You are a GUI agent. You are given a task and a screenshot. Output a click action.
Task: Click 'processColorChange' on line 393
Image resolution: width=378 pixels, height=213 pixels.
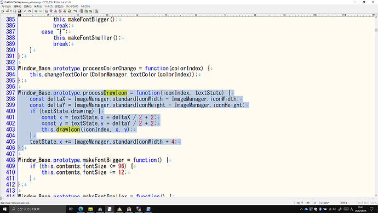[x=110, y=68]
